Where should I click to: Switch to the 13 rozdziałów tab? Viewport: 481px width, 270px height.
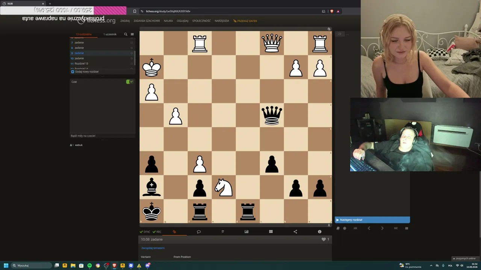pos(83,34)
